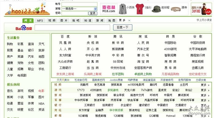Image resolution: width=214 pixels, height=118 pixels.
Task: Click the hao123.com logo
Action: 27,9
